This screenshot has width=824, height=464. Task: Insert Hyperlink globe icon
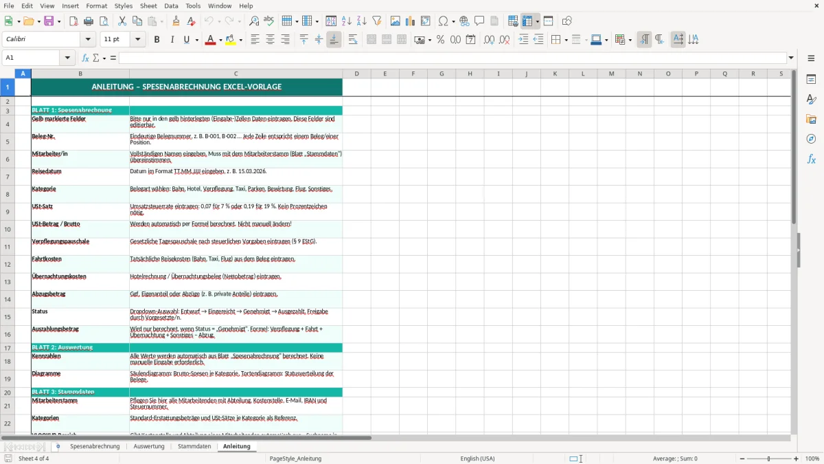pos(464,21)
